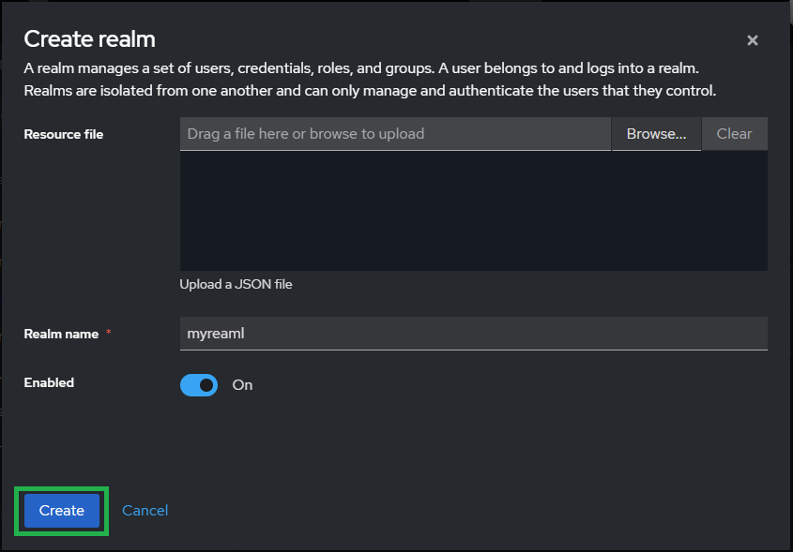Click the empty footer area right of Cancel
Image resolution: width=793 pixels, height=552 pixels.
469,511
